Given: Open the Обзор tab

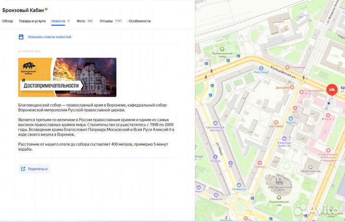Looking at the screenshot, I should point(8,21).
